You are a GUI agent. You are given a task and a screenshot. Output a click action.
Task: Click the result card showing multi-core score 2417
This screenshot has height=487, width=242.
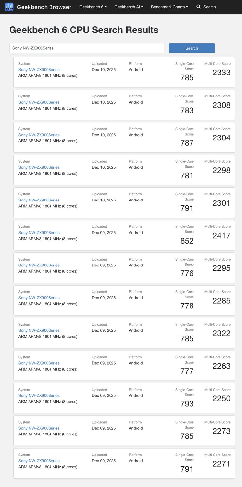(x=124, y=235)
